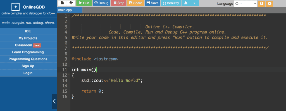Click the "Hello World" string in the code
This screenshot has width=286, height=111.
124,80
